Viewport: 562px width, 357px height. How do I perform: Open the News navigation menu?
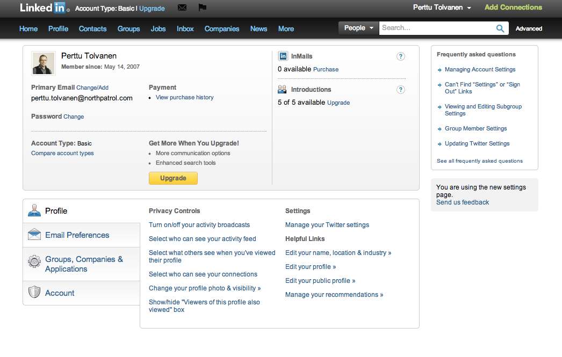point(258,28)
